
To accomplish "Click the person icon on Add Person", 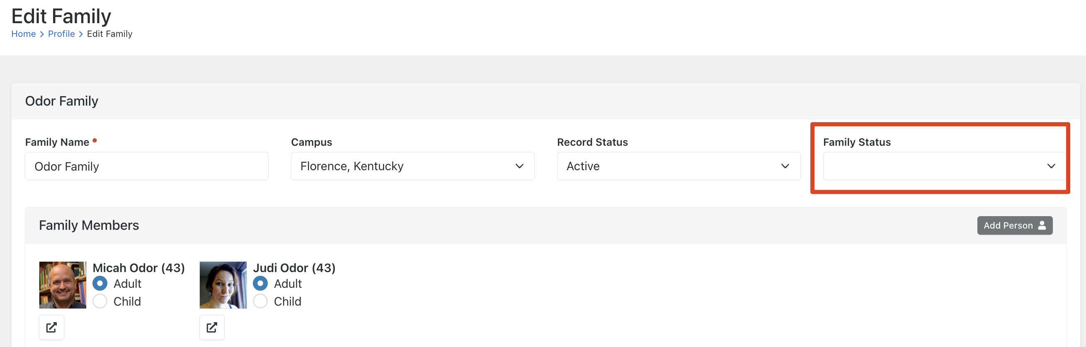I will 1042,225.
